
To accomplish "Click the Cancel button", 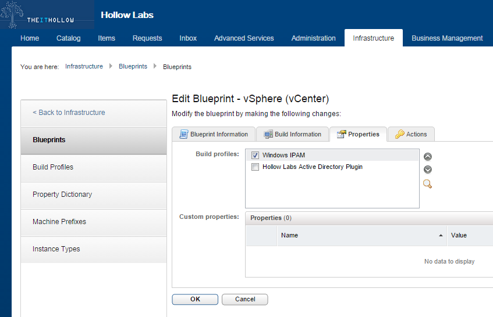I will coord(245,299).
